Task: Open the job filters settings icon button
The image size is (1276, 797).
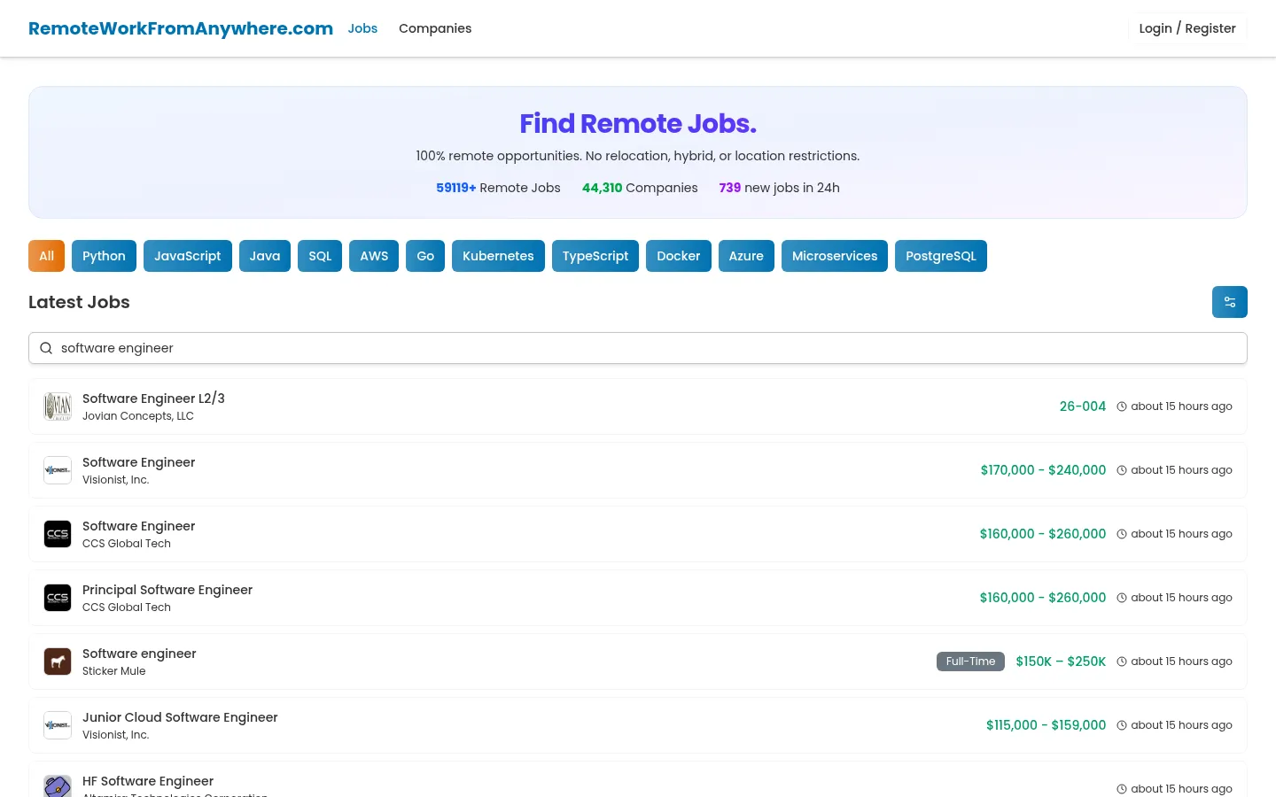Action: pos(1229,302)
